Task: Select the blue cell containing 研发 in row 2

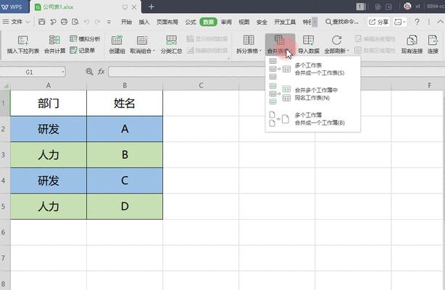Action: 48,129
